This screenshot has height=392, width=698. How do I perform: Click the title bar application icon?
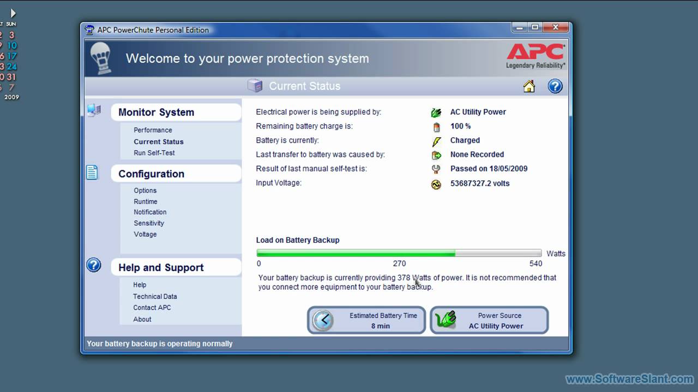tap(90, 30)
